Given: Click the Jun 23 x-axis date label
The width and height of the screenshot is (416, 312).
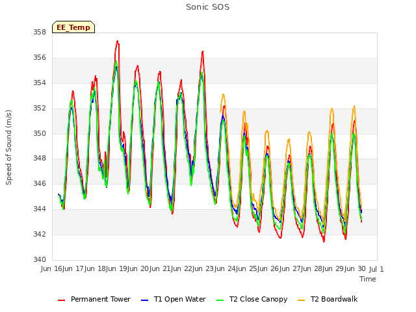Looking at the screenshot, I should coord(204,268).
